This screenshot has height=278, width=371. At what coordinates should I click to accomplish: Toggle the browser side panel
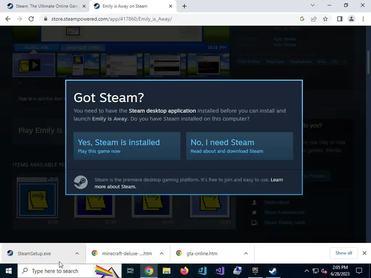tap(340, 19)
